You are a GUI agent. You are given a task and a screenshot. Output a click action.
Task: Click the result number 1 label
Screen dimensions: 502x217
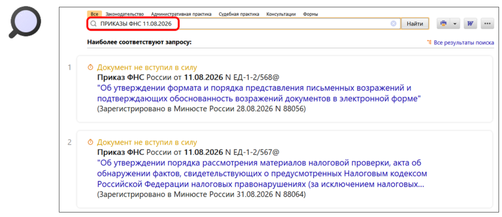point(70,67)
